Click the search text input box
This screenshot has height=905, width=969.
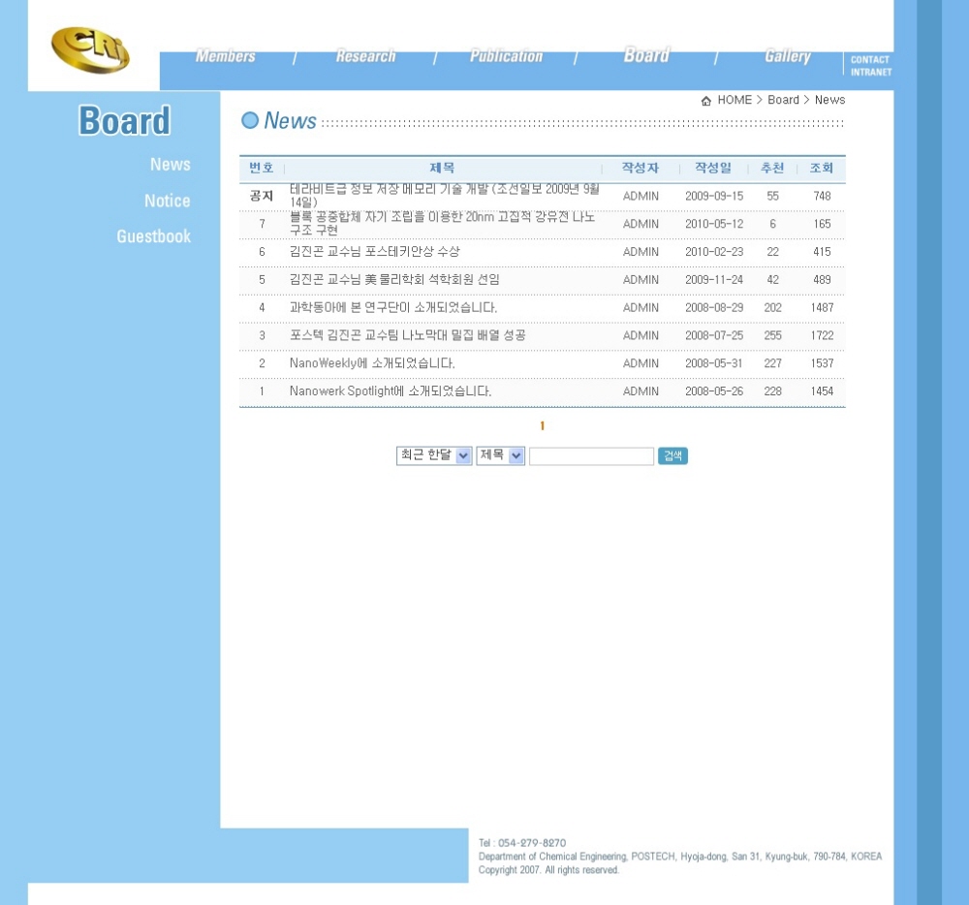tap(591, 456)
